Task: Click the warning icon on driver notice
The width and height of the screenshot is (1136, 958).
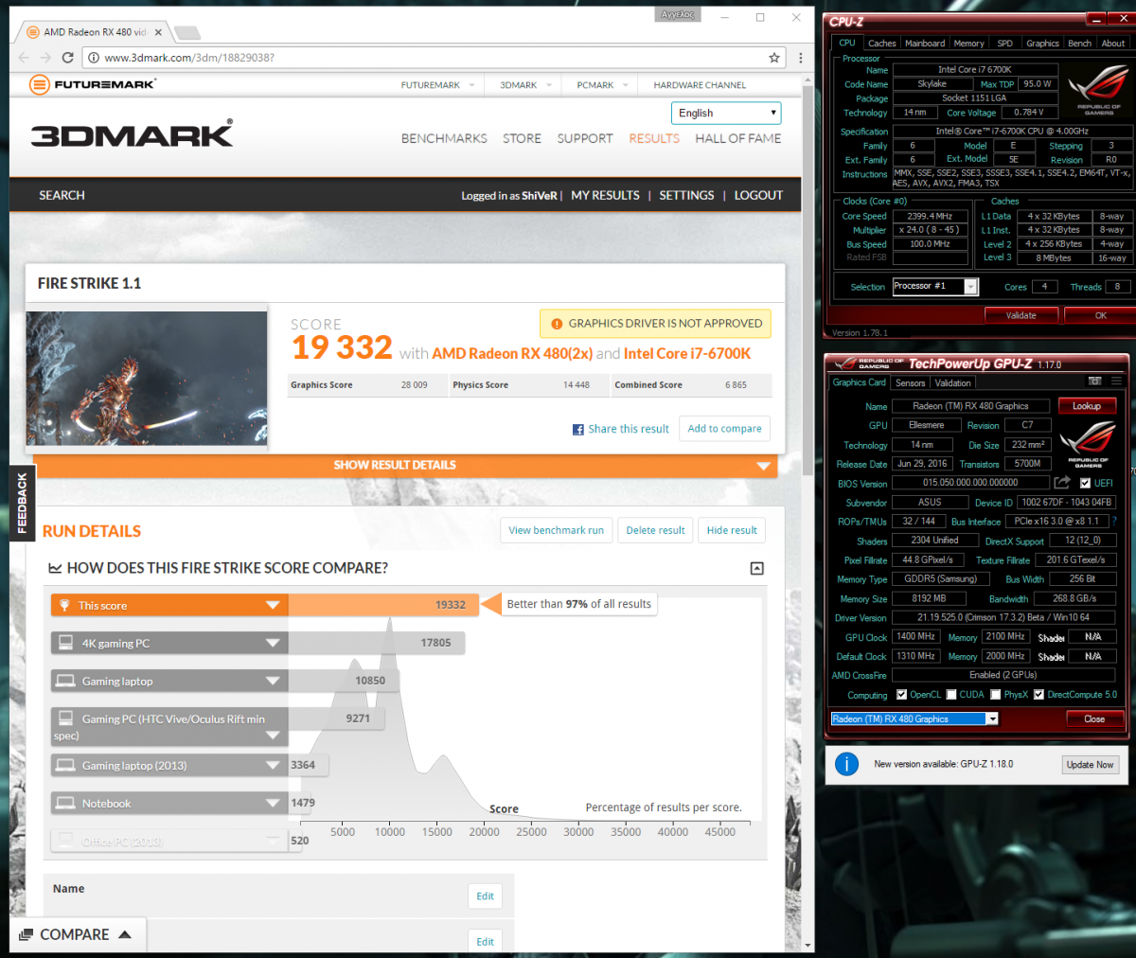Action: pyautogui.click(x=557, y=324)
